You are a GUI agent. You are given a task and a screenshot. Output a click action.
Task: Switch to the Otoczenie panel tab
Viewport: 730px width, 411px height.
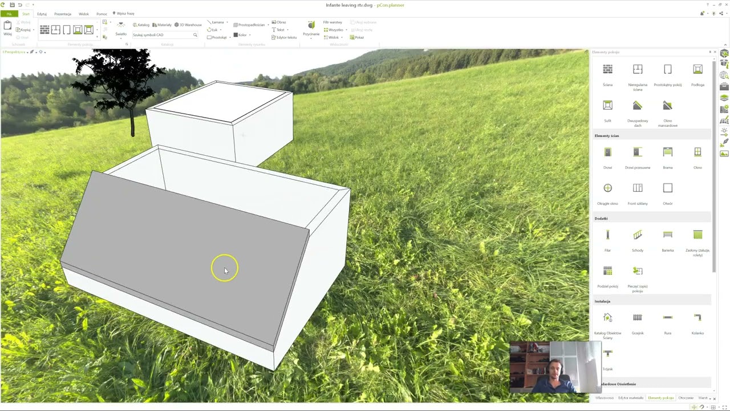686,398
